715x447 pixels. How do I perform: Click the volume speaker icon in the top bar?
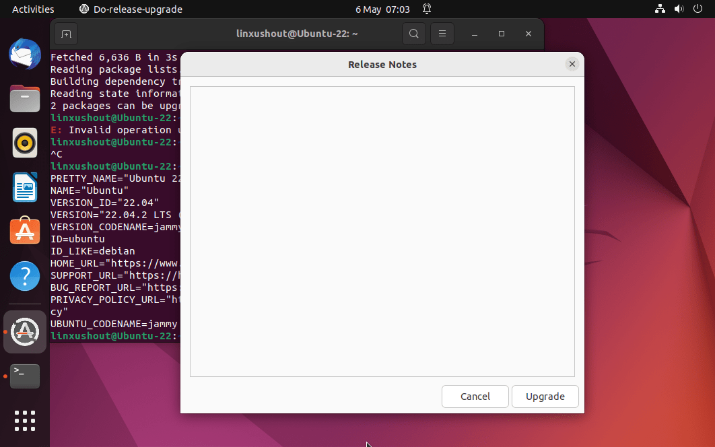(679, 9)
